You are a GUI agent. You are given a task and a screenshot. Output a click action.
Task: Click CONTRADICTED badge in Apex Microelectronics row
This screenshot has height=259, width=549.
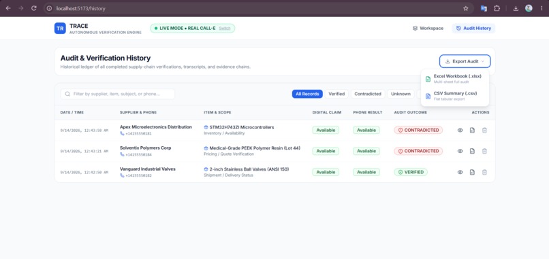(418, 131)
